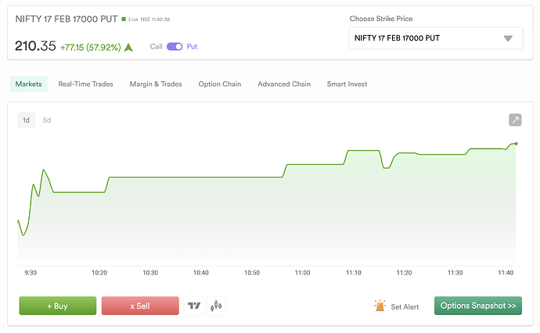Open the Markets tab
Image resolution: width=540 pixels, height=333 pixels.
coord(29,84)
